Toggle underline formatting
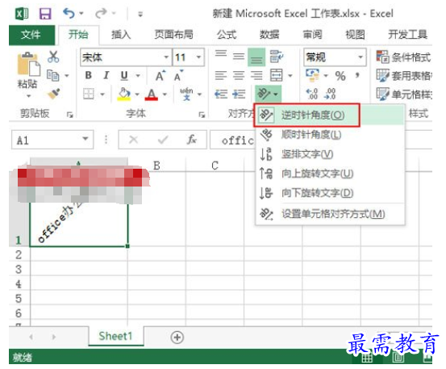 [124, 75]
